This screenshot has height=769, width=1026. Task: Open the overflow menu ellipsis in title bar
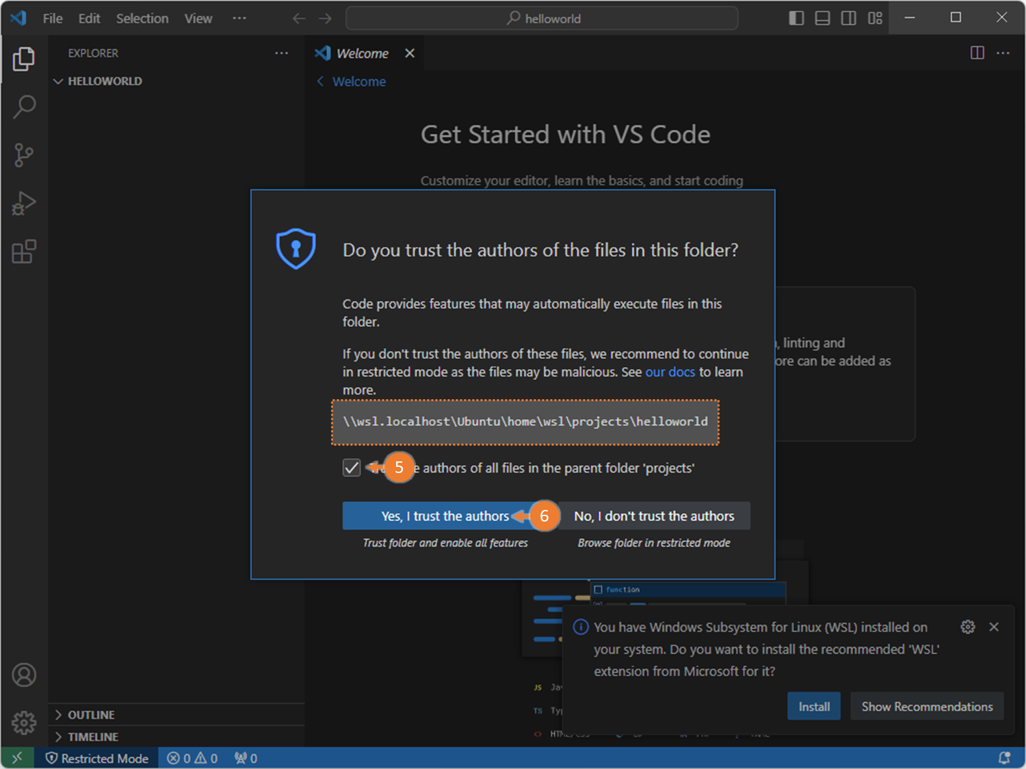click(239, 18)
